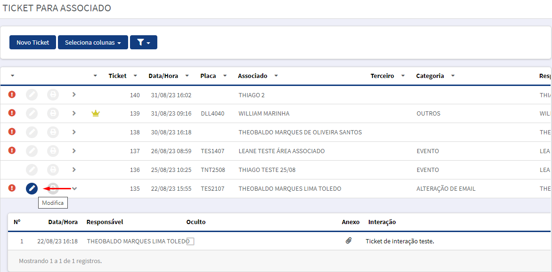Click the print icon for ticket 139
The image size is (552, 272).
[x=53, y=113]
